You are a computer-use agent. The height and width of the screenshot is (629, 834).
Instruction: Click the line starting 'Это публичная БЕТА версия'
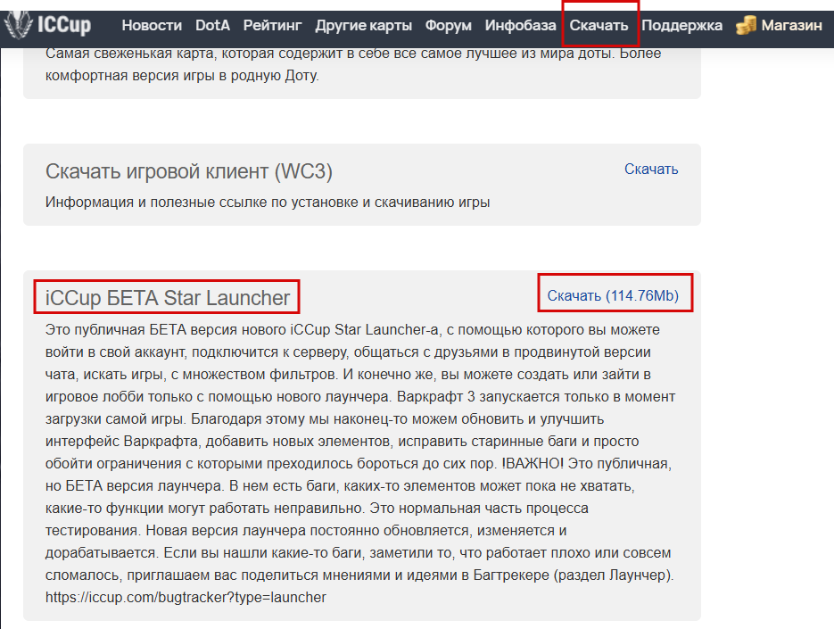352,330
